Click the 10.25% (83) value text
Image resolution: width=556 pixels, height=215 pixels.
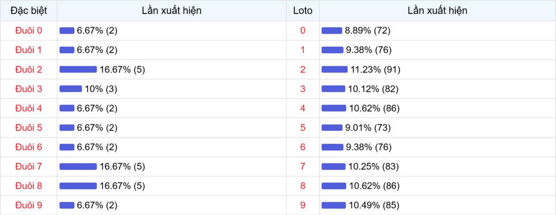(x=373, y=166)
